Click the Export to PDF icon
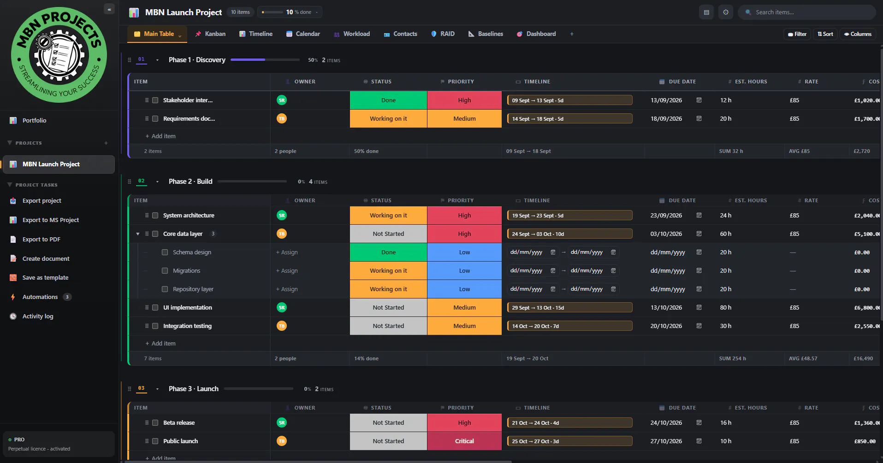 coord(13,240)
